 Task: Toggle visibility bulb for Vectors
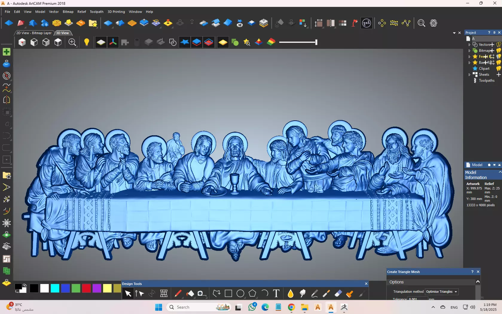[498, 45]
